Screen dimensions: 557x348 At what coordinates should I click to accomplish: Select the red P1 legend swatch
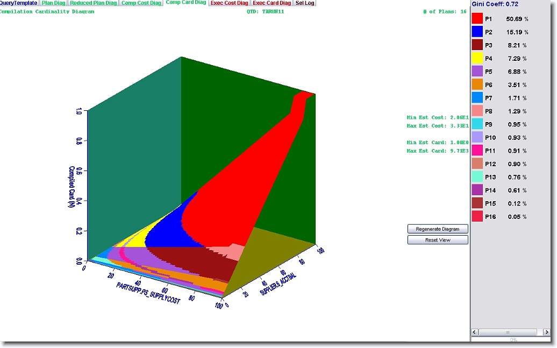tap(477, 19)
